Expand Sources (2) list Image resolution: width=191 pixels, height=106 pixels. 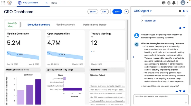pos(142,21)
